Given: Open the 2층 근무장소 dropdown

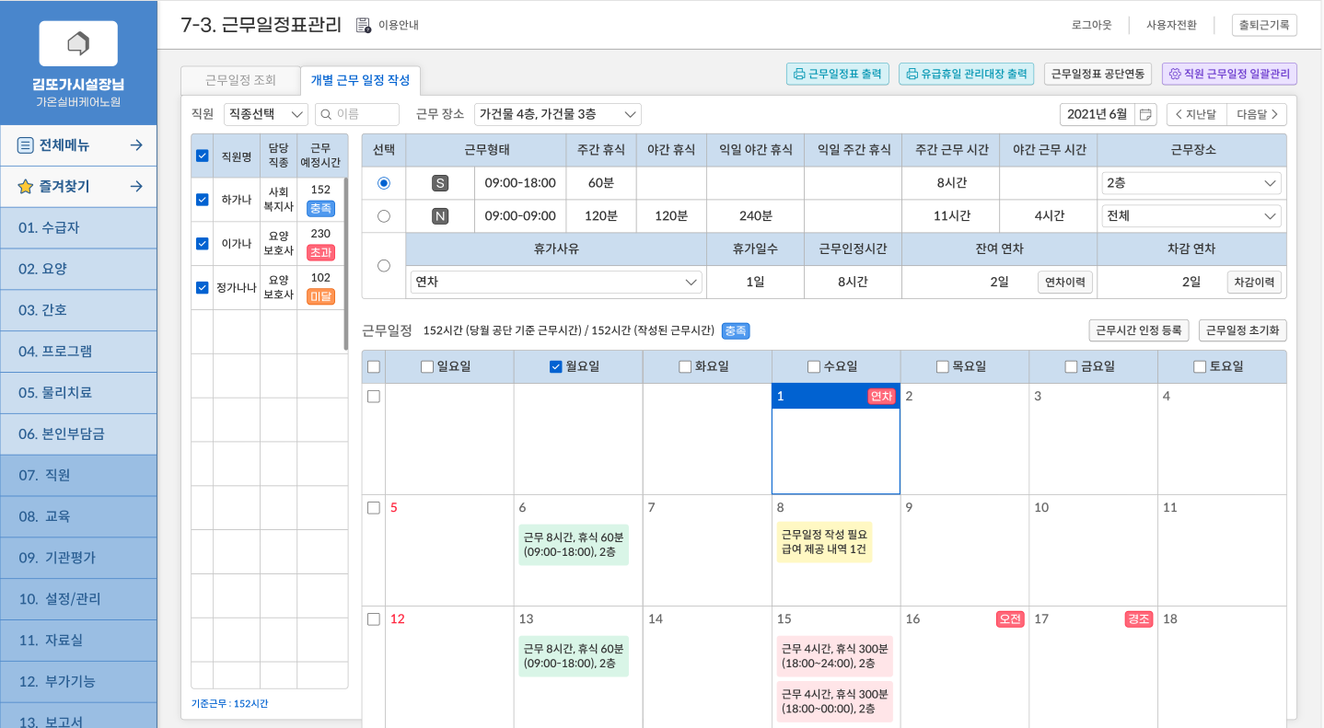Looking at the screenshot, I should coord(1191,183).
